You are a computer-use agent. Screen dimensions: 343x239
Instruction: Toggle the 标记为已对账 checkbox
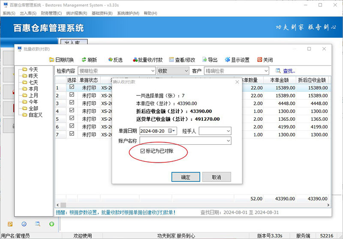tap(143, 151)
